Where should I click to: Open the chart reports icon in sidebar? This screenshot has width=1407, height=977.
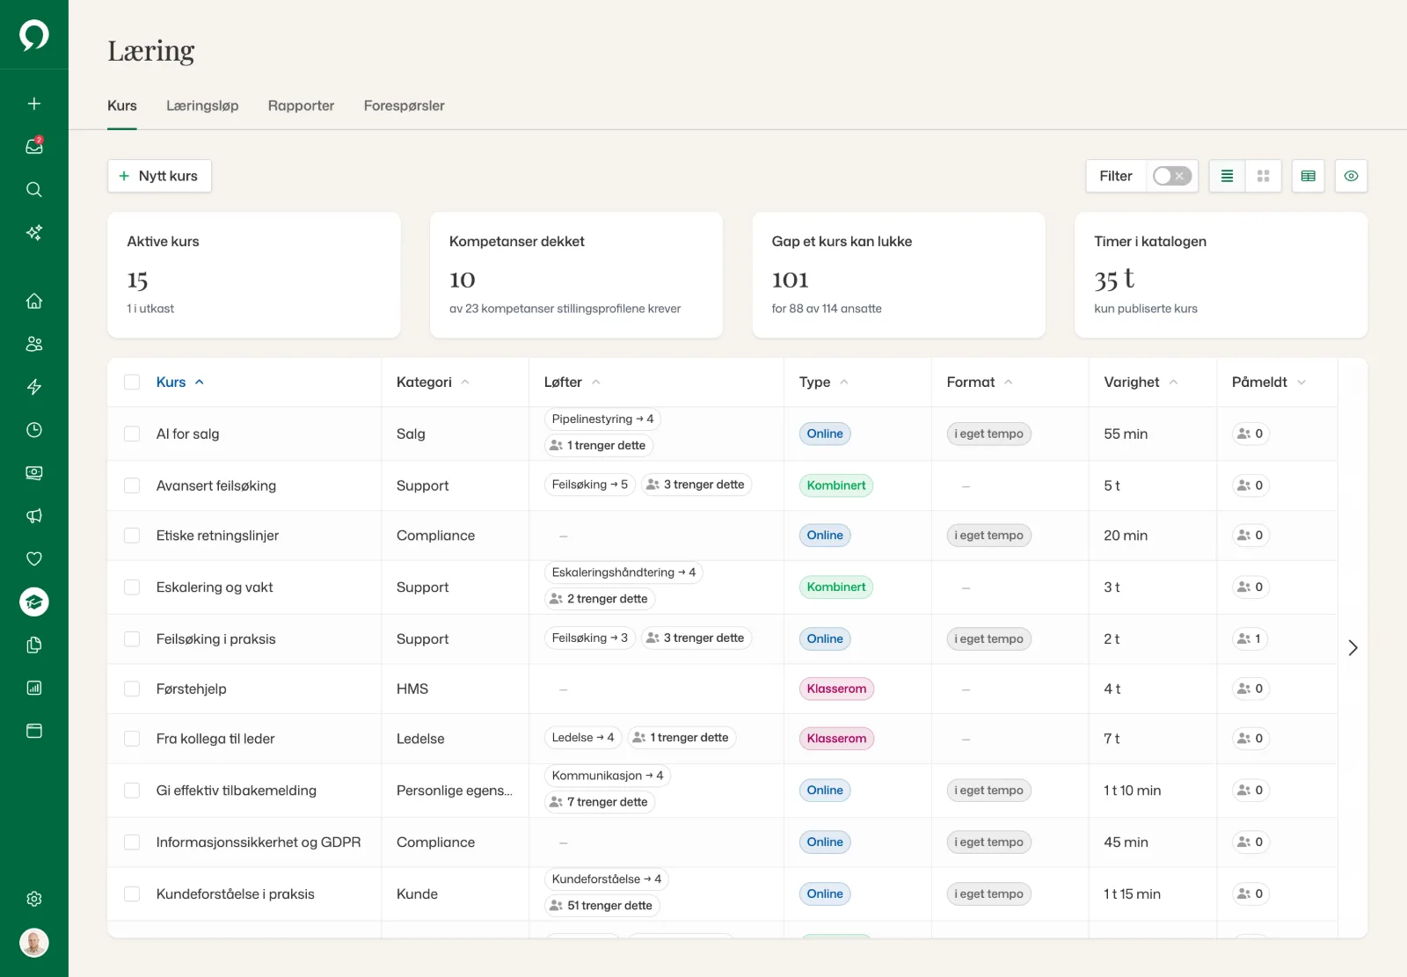pos(34,688)
